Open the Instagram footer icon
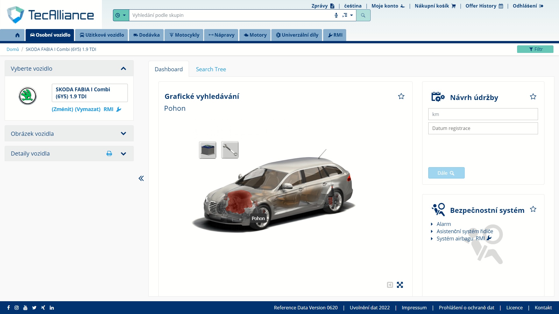 click(x=17, y=308)
